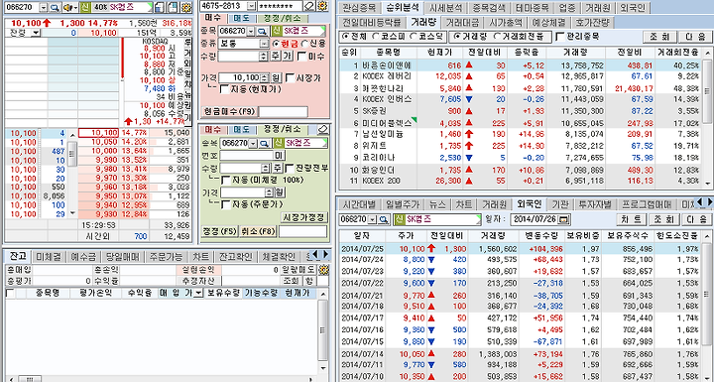714x382 pixels.
Task: Click the 취소(F8) button
Action: (x=258, y=231)
